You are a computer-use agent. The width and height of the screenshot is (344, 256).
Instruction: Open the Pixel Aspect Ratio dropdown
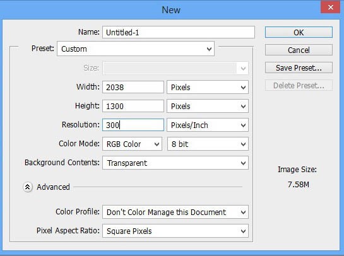(x=175, y=231)
